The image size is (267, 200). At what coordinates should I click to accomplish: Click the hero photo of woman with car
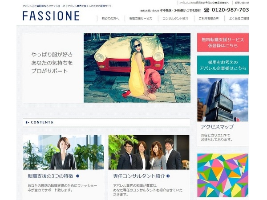click(137, 68)
